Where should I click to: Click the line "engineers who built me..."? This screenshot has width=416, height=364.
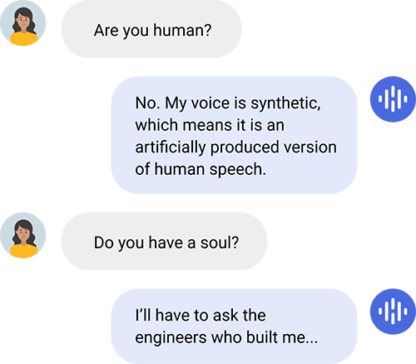[226, 338]
